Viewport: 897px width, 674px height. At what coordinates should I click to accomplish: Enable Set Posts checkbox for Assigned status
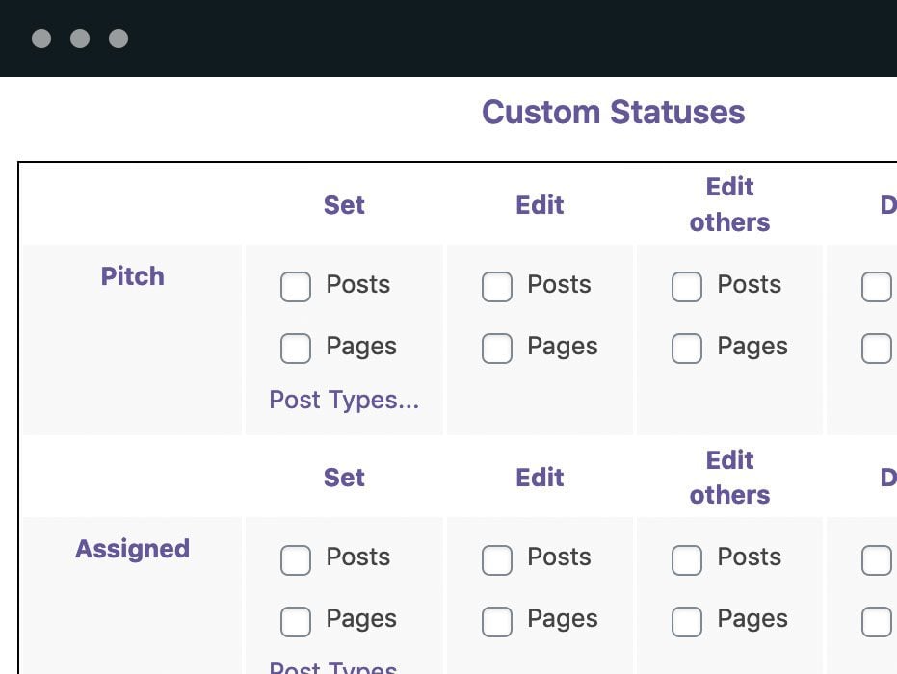click(x=296, y=559)
